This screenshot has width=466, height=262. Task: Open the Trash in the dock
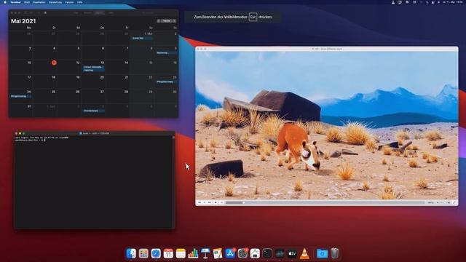tap(335, 253)
